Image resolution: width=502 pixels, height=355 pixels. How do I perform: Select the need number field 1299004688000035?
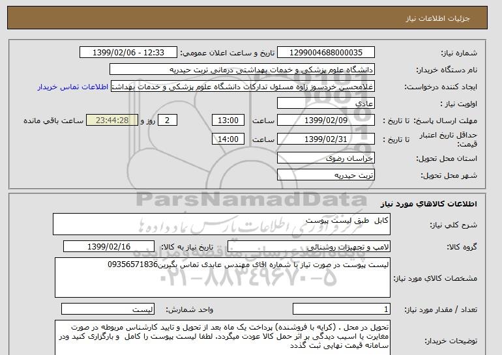326,53
